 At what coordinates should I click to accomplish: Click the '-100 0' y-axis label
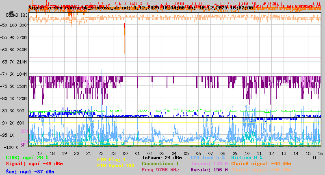(x=11, y=147)
